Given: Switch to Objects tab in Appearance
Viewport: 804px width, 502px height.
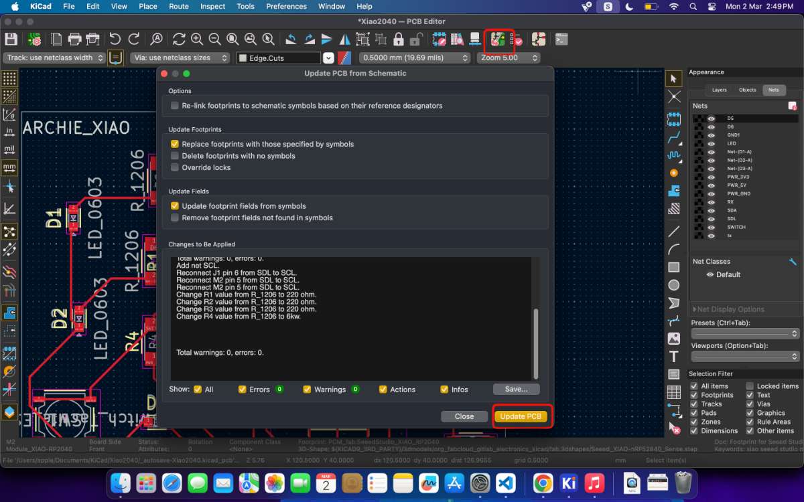Looking at the screenshot, I should click(x=747, y=90).
